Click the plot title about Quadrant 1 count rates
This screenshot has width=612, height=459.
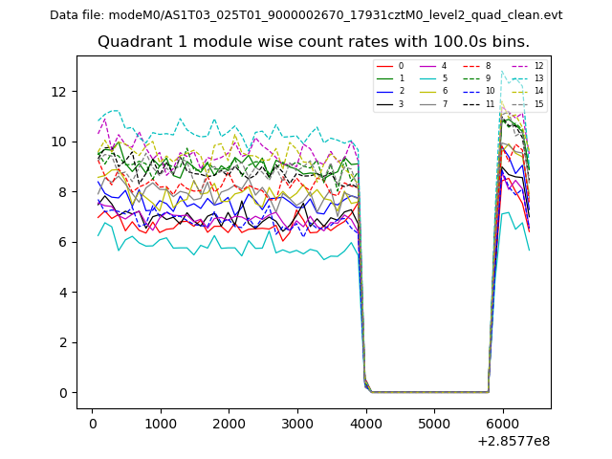(x=314, y=42)
